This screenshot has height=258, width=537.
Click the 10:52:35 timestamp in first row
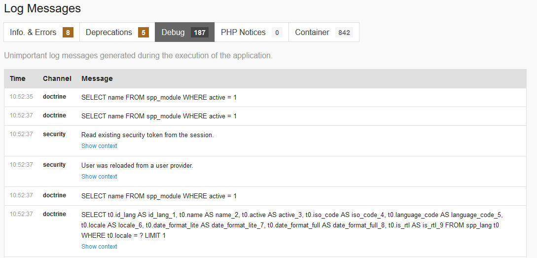point(21,97)
